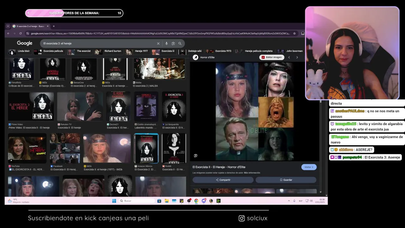
Task: Open Sticky Notes from taskbar
Action: [182, 201]
